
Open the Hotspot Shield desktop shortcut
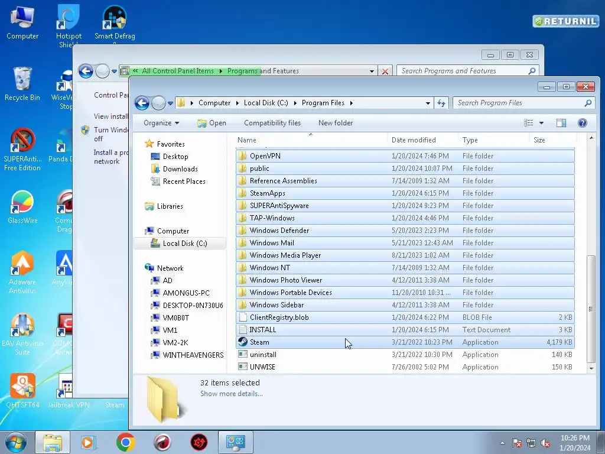(69, 25)
